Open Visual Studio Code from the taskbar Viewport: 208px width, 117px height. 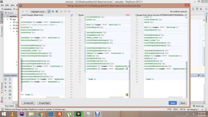[50, 114]
